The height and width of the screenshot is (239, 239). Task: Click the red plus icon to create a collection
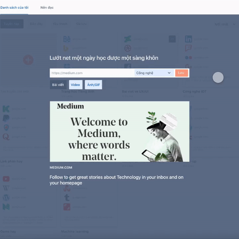[x=28, y=60]
